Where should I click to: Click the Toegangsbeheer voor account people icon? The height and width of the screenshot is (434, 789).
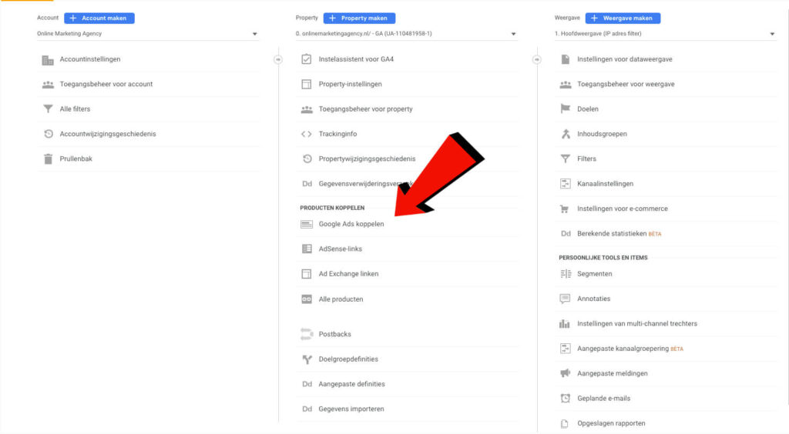[x=48, y=85]
